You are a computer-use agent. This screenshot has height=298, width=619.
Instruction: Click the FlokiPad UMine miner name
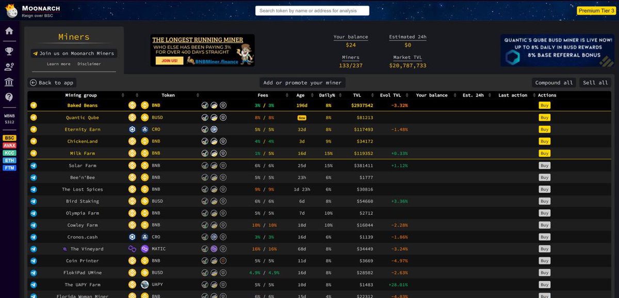(x=83, y=273)
